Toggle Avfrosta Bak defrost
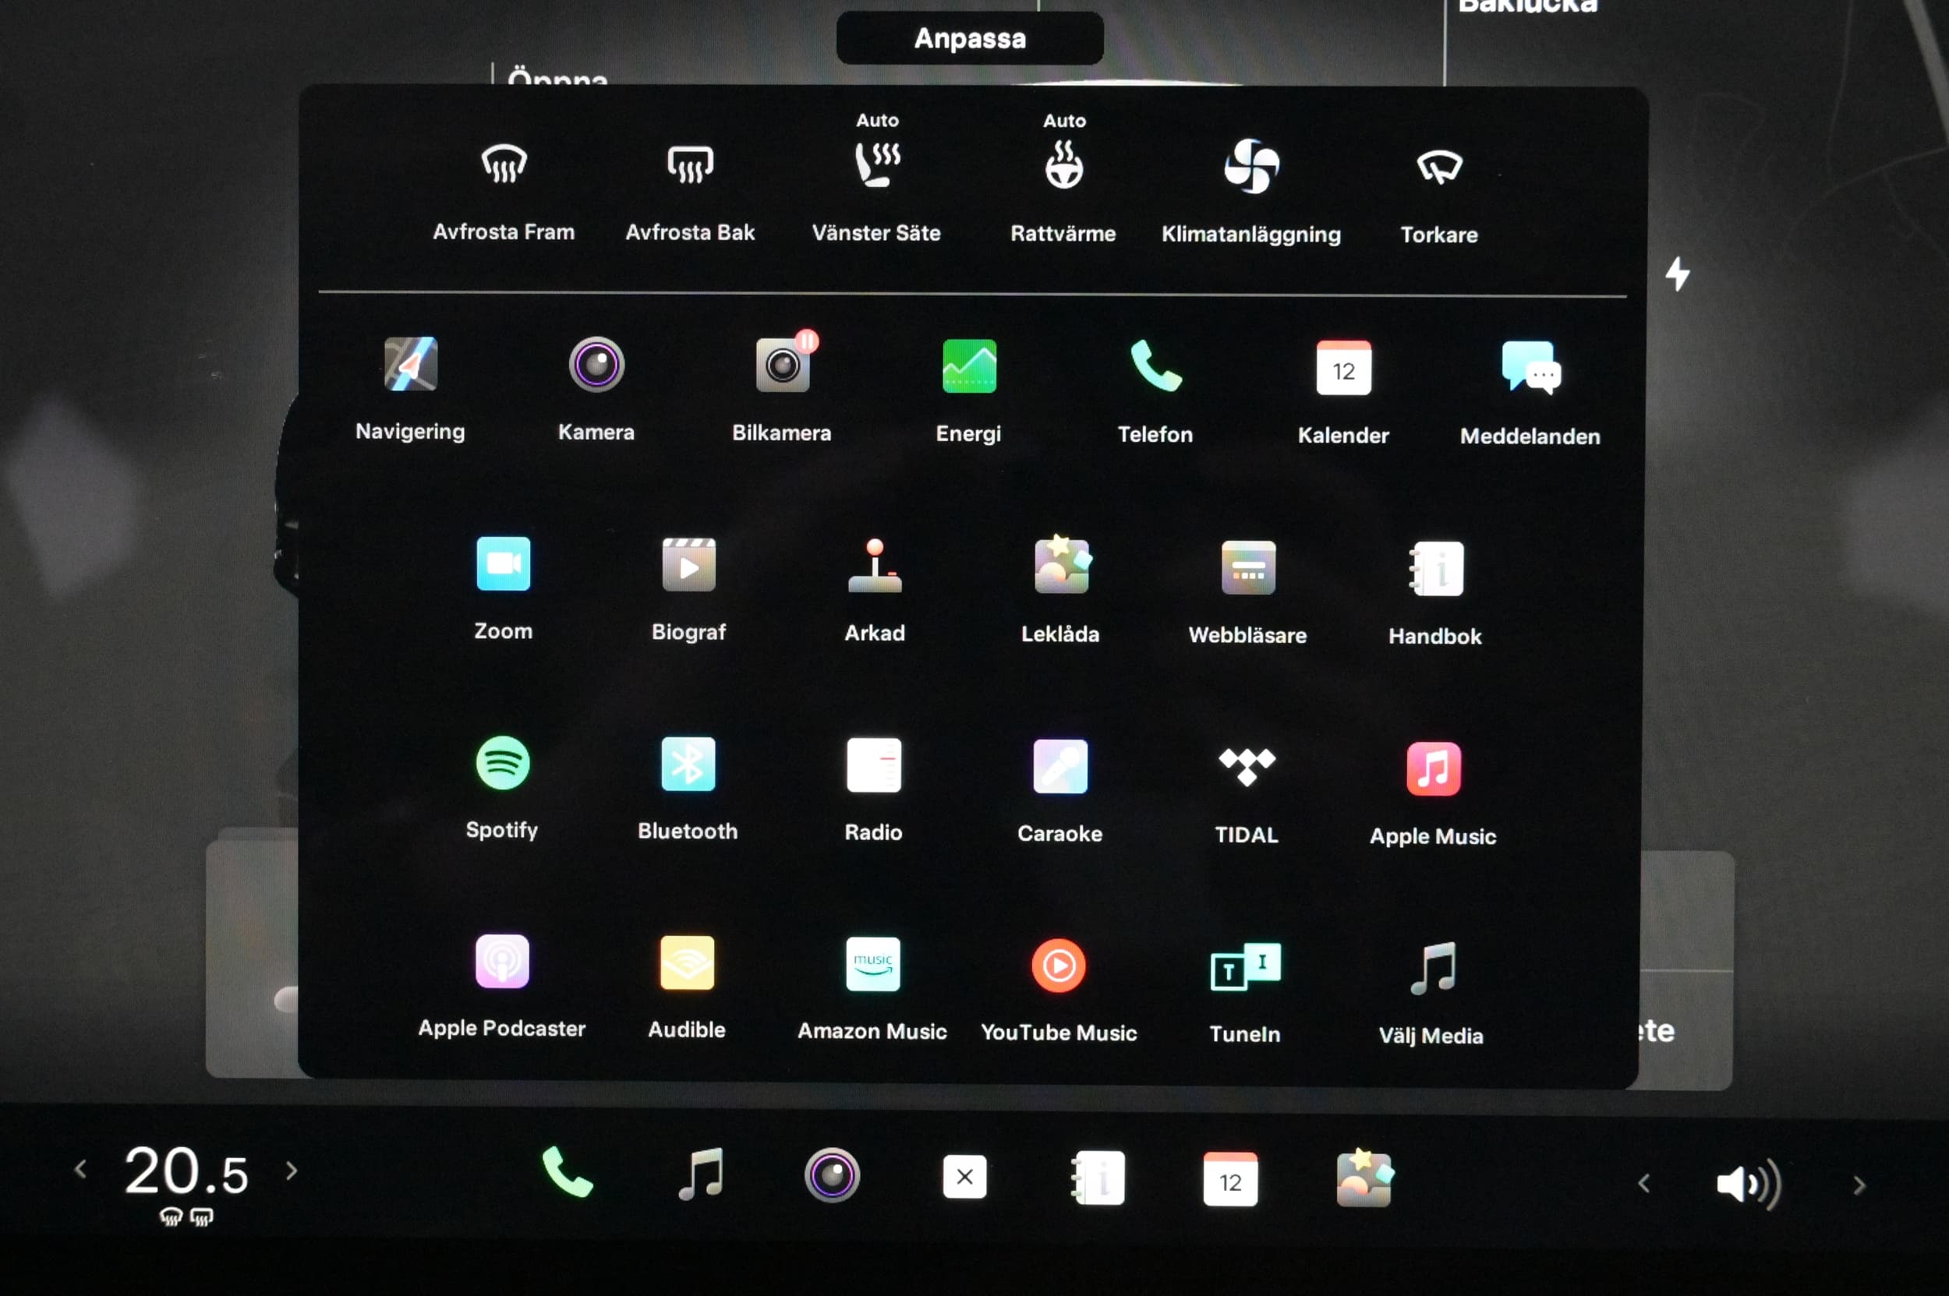This screenshot has height=1296, width=1949. pos(691,164)
